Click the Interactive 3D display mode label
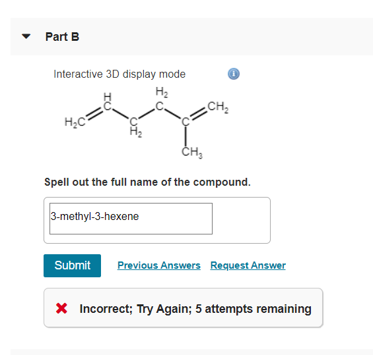Viewport: 373px width, 355px height. tap(119, 74)
